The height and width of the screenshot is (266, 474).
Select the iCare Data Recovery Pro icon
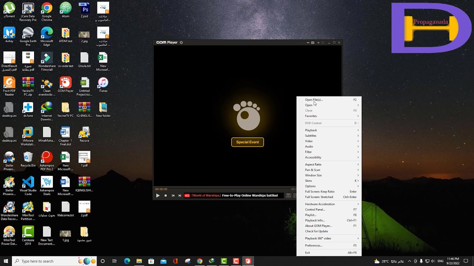pos(28,12)
